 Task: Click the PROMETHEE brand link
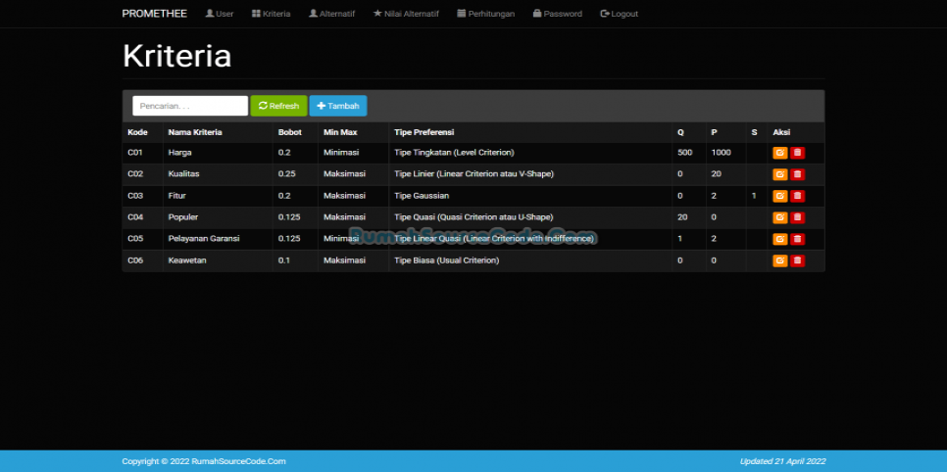pyautogui.click(x=154, y=14)
